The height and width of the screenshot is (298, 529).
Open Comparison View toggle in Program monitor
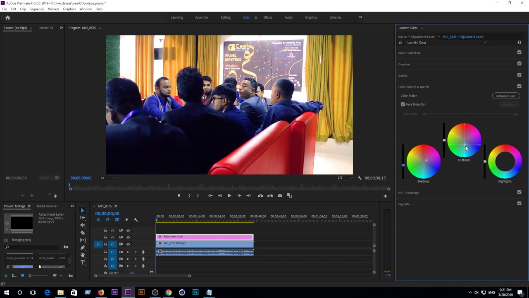pyautogui.click(x=289, y=196)
